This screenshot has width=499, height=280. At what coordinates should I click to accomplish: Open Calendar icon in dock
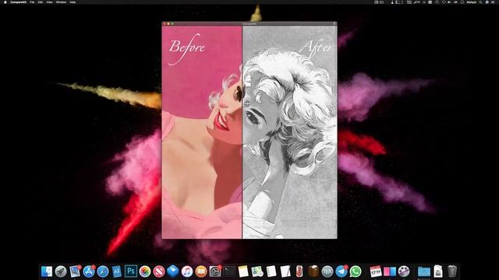tap(376, 271)
